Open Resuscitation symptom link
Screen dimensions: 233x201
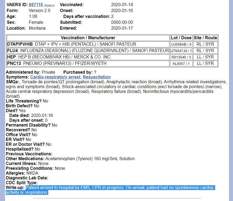pyautogui.click(x=97, y=77)
